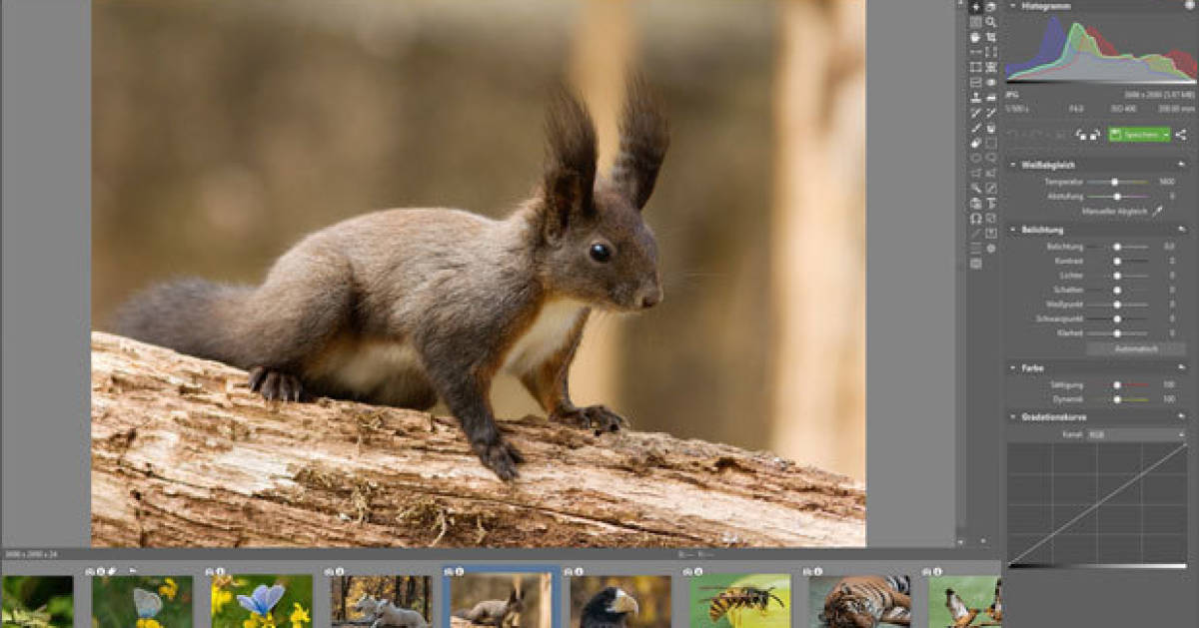Collapse the Histogramm panel
This screenshot has width=1199, height=628.
point(1014,5)
